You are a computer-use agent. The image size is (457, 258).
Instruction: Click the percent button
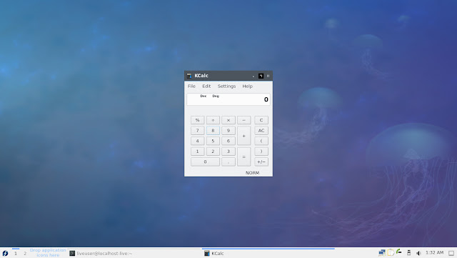[x=197, y=120]
